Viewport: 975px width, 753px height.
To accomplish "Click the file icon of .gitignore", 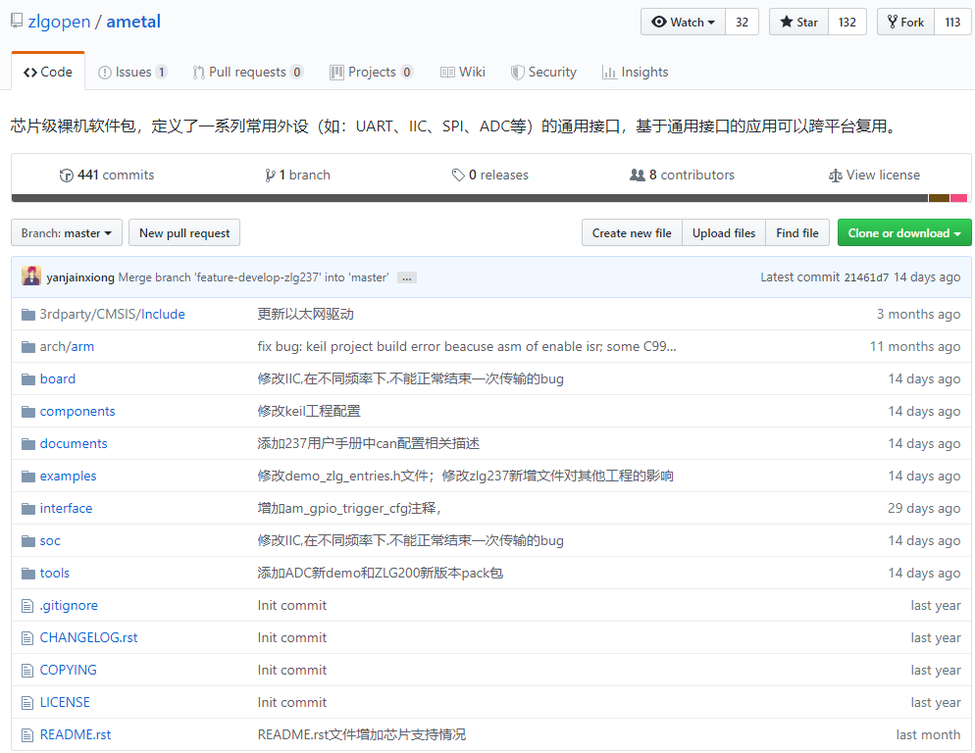I will tap(27, 606).
